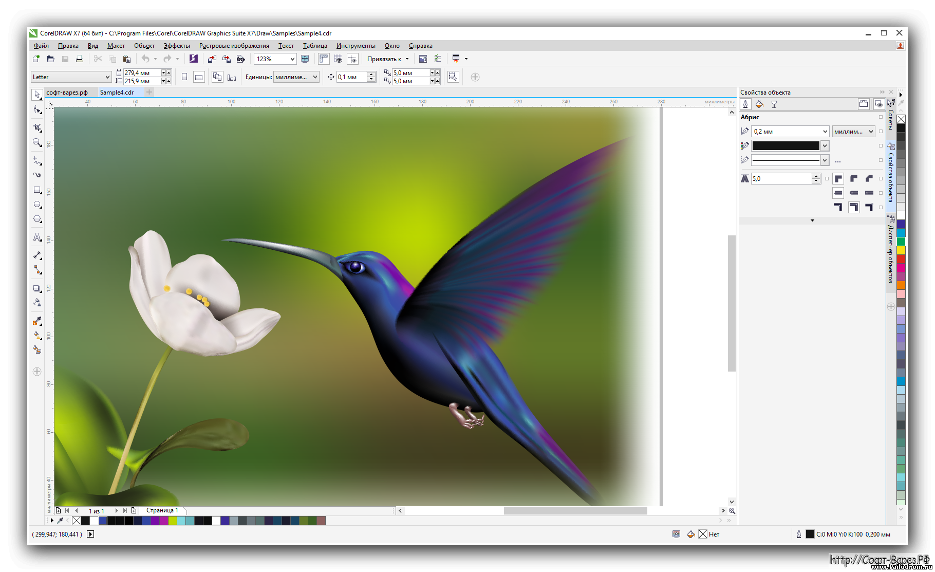Screen dimensions: 935x572
Task: Select the Smart Fill tool
Action: point(37,350)
